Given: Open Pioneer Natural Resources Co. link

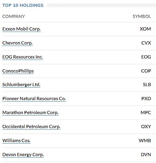Looking at the screenshot, I should tap(34, 99).
